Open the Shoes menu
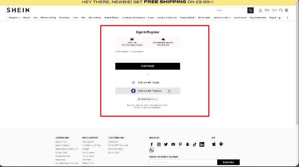Image resolution: width=299 pixels, height=167 pixels. (x=151, y=18)
